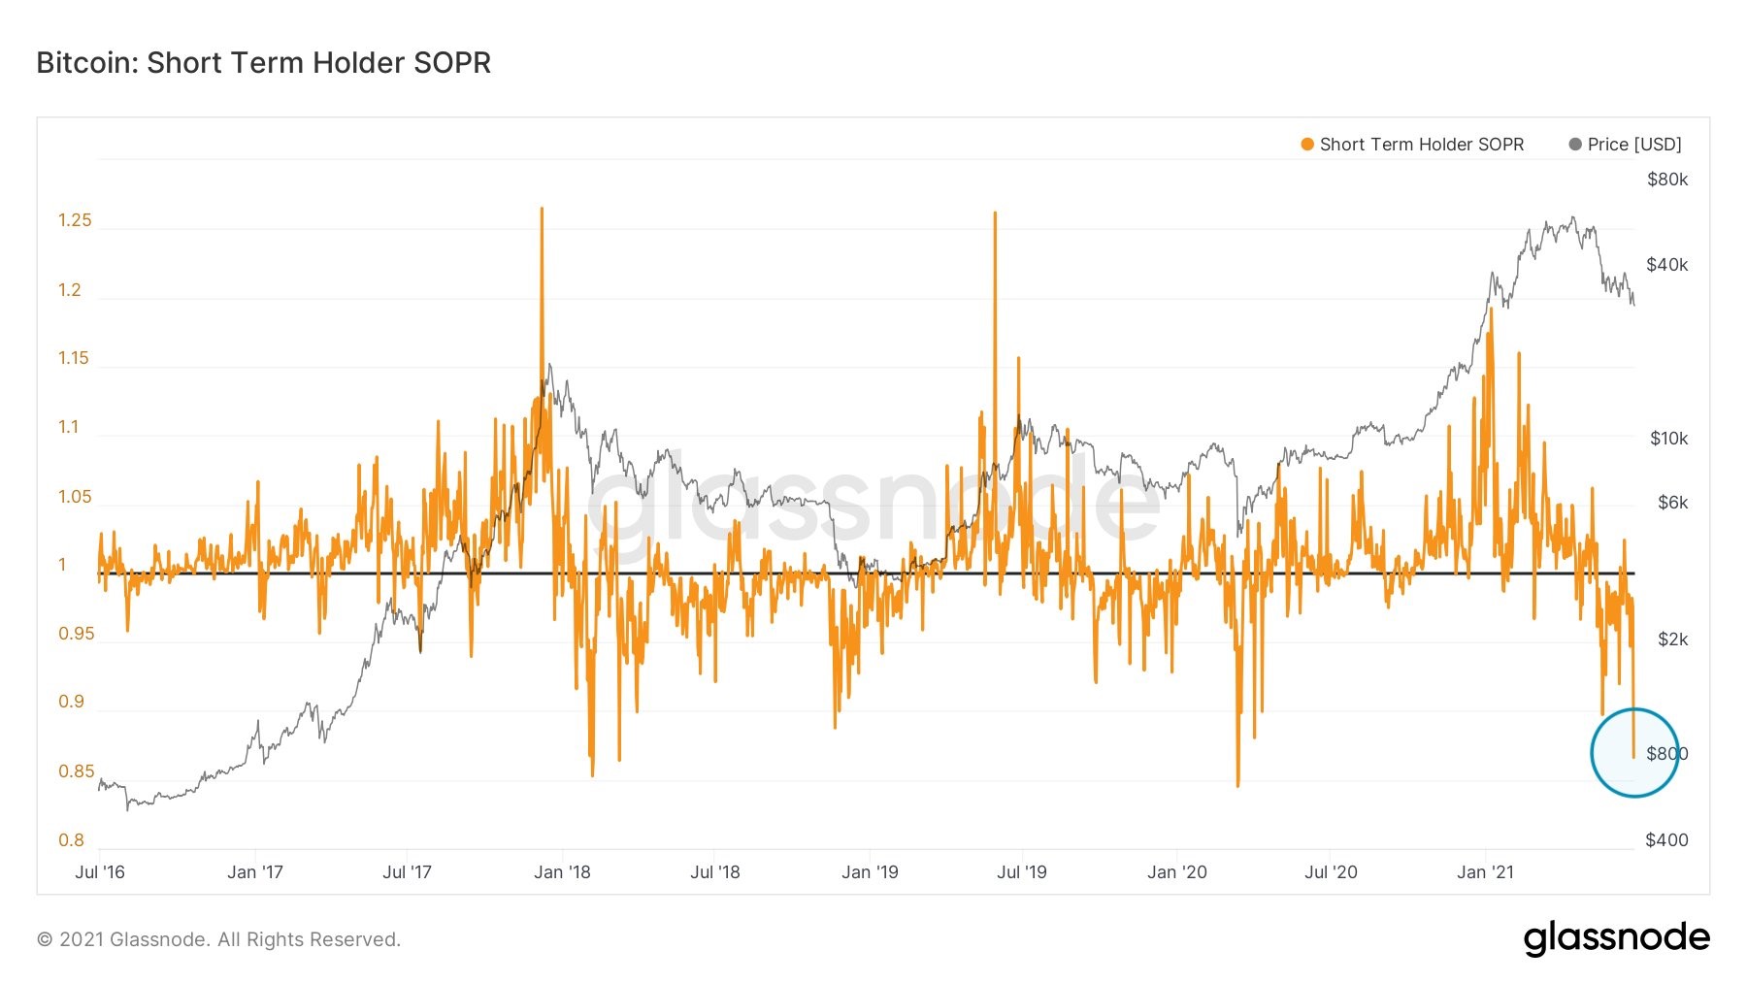Select the Jul '20 x-axis label
This screenshot has width=1747, height=983.
click(1331, 872)
